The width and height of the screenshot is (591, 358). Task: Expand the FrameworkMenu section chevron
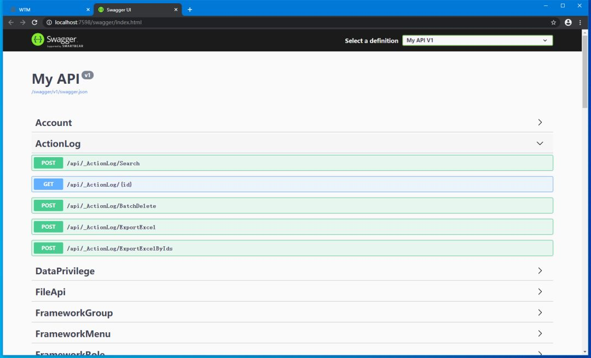pos(540,333)
